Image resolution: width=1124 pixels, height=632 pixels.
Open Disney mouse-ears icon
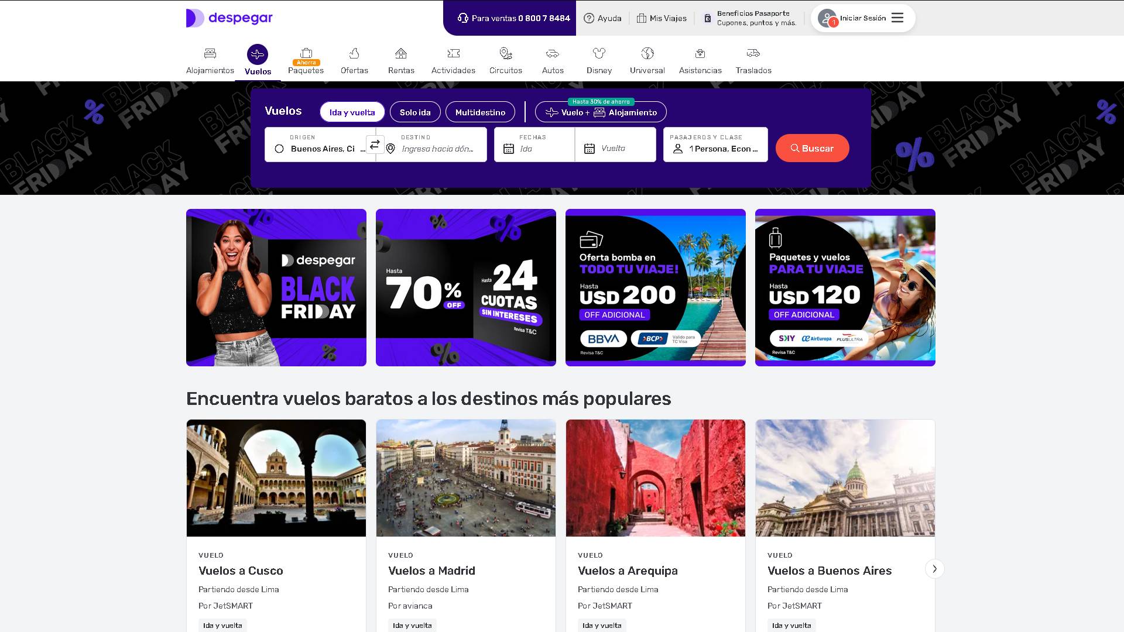(x=599, y=53)
